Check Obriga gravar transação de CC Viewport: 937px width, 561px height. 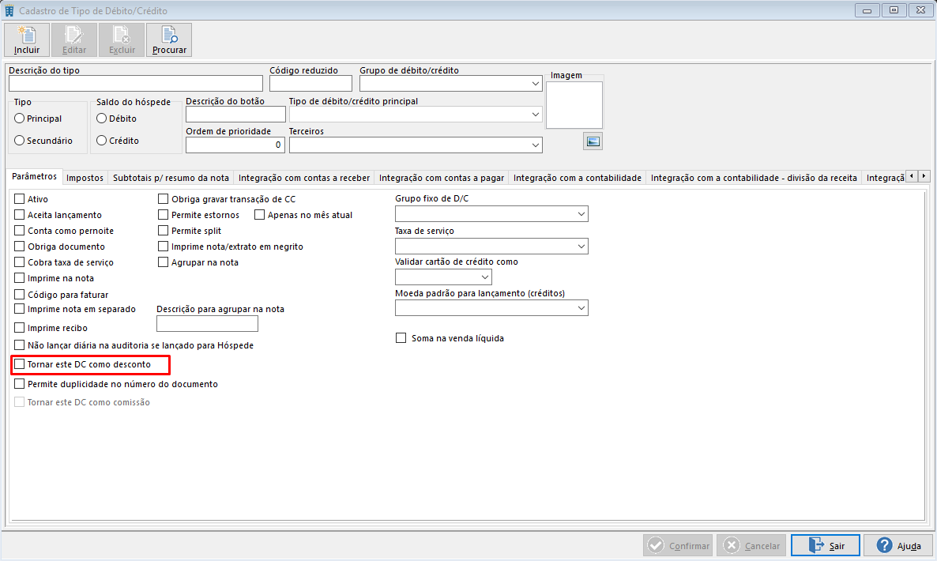click(x=163, y=199)
